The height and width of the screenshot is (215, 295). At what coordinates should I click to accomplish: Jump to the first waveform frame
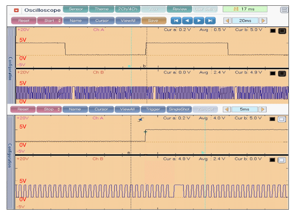pos(176,20)
